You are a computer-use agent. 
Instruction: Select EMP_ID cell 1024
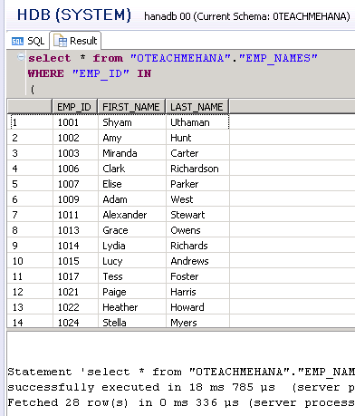[75, 322]
